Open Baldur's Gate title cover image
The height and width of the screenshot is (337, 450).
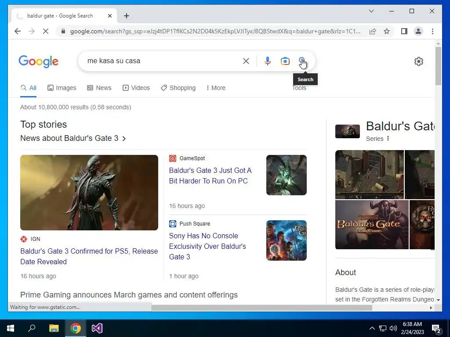(372, 225)
